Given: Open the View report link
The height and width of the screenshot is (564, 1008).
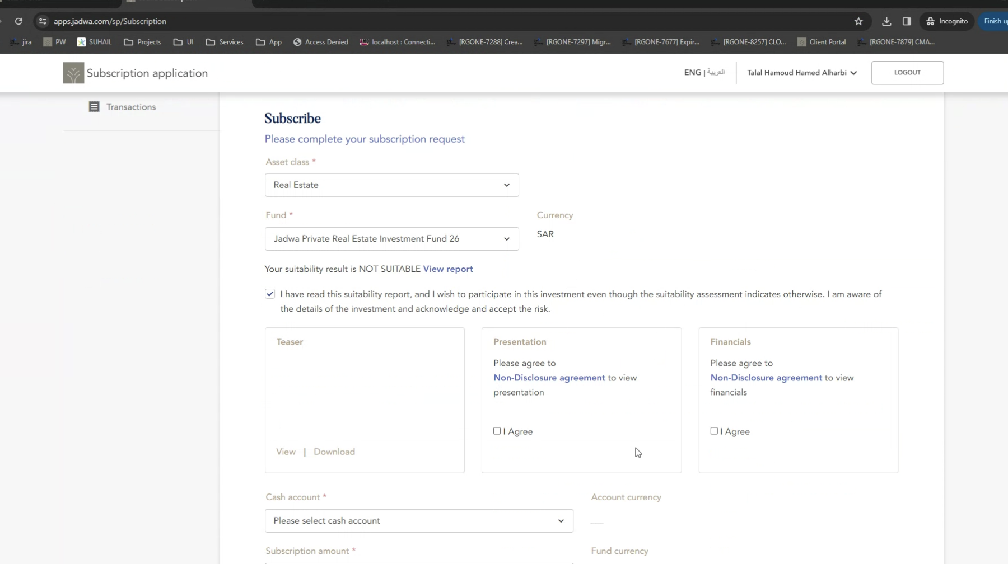Looking at the screenshot, I should 447,269.
